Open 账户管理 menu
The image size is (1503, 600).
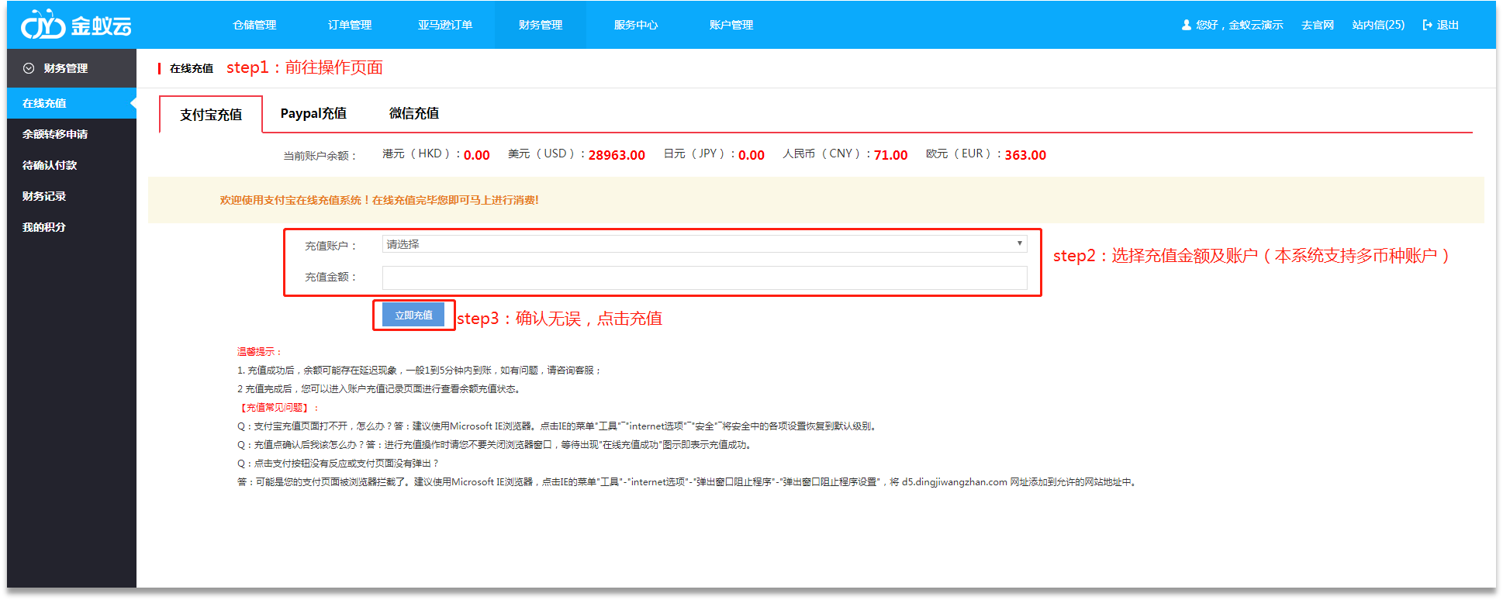[x=731, y=25]
